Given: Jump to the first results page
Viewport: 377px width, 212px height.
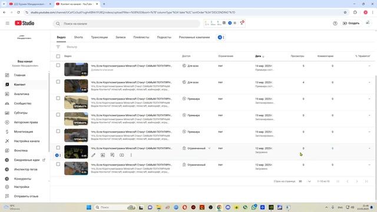Looking at the screenshot, I should click(338, 181).
